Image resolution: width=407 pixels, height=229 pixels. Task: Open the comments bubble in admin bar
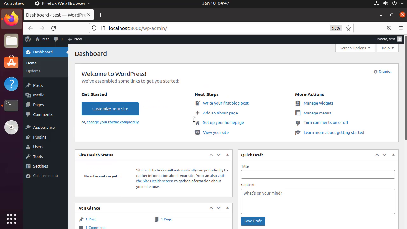58,39
